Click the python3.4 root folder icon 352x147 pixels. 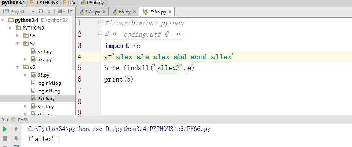click(x=11, y=20)
